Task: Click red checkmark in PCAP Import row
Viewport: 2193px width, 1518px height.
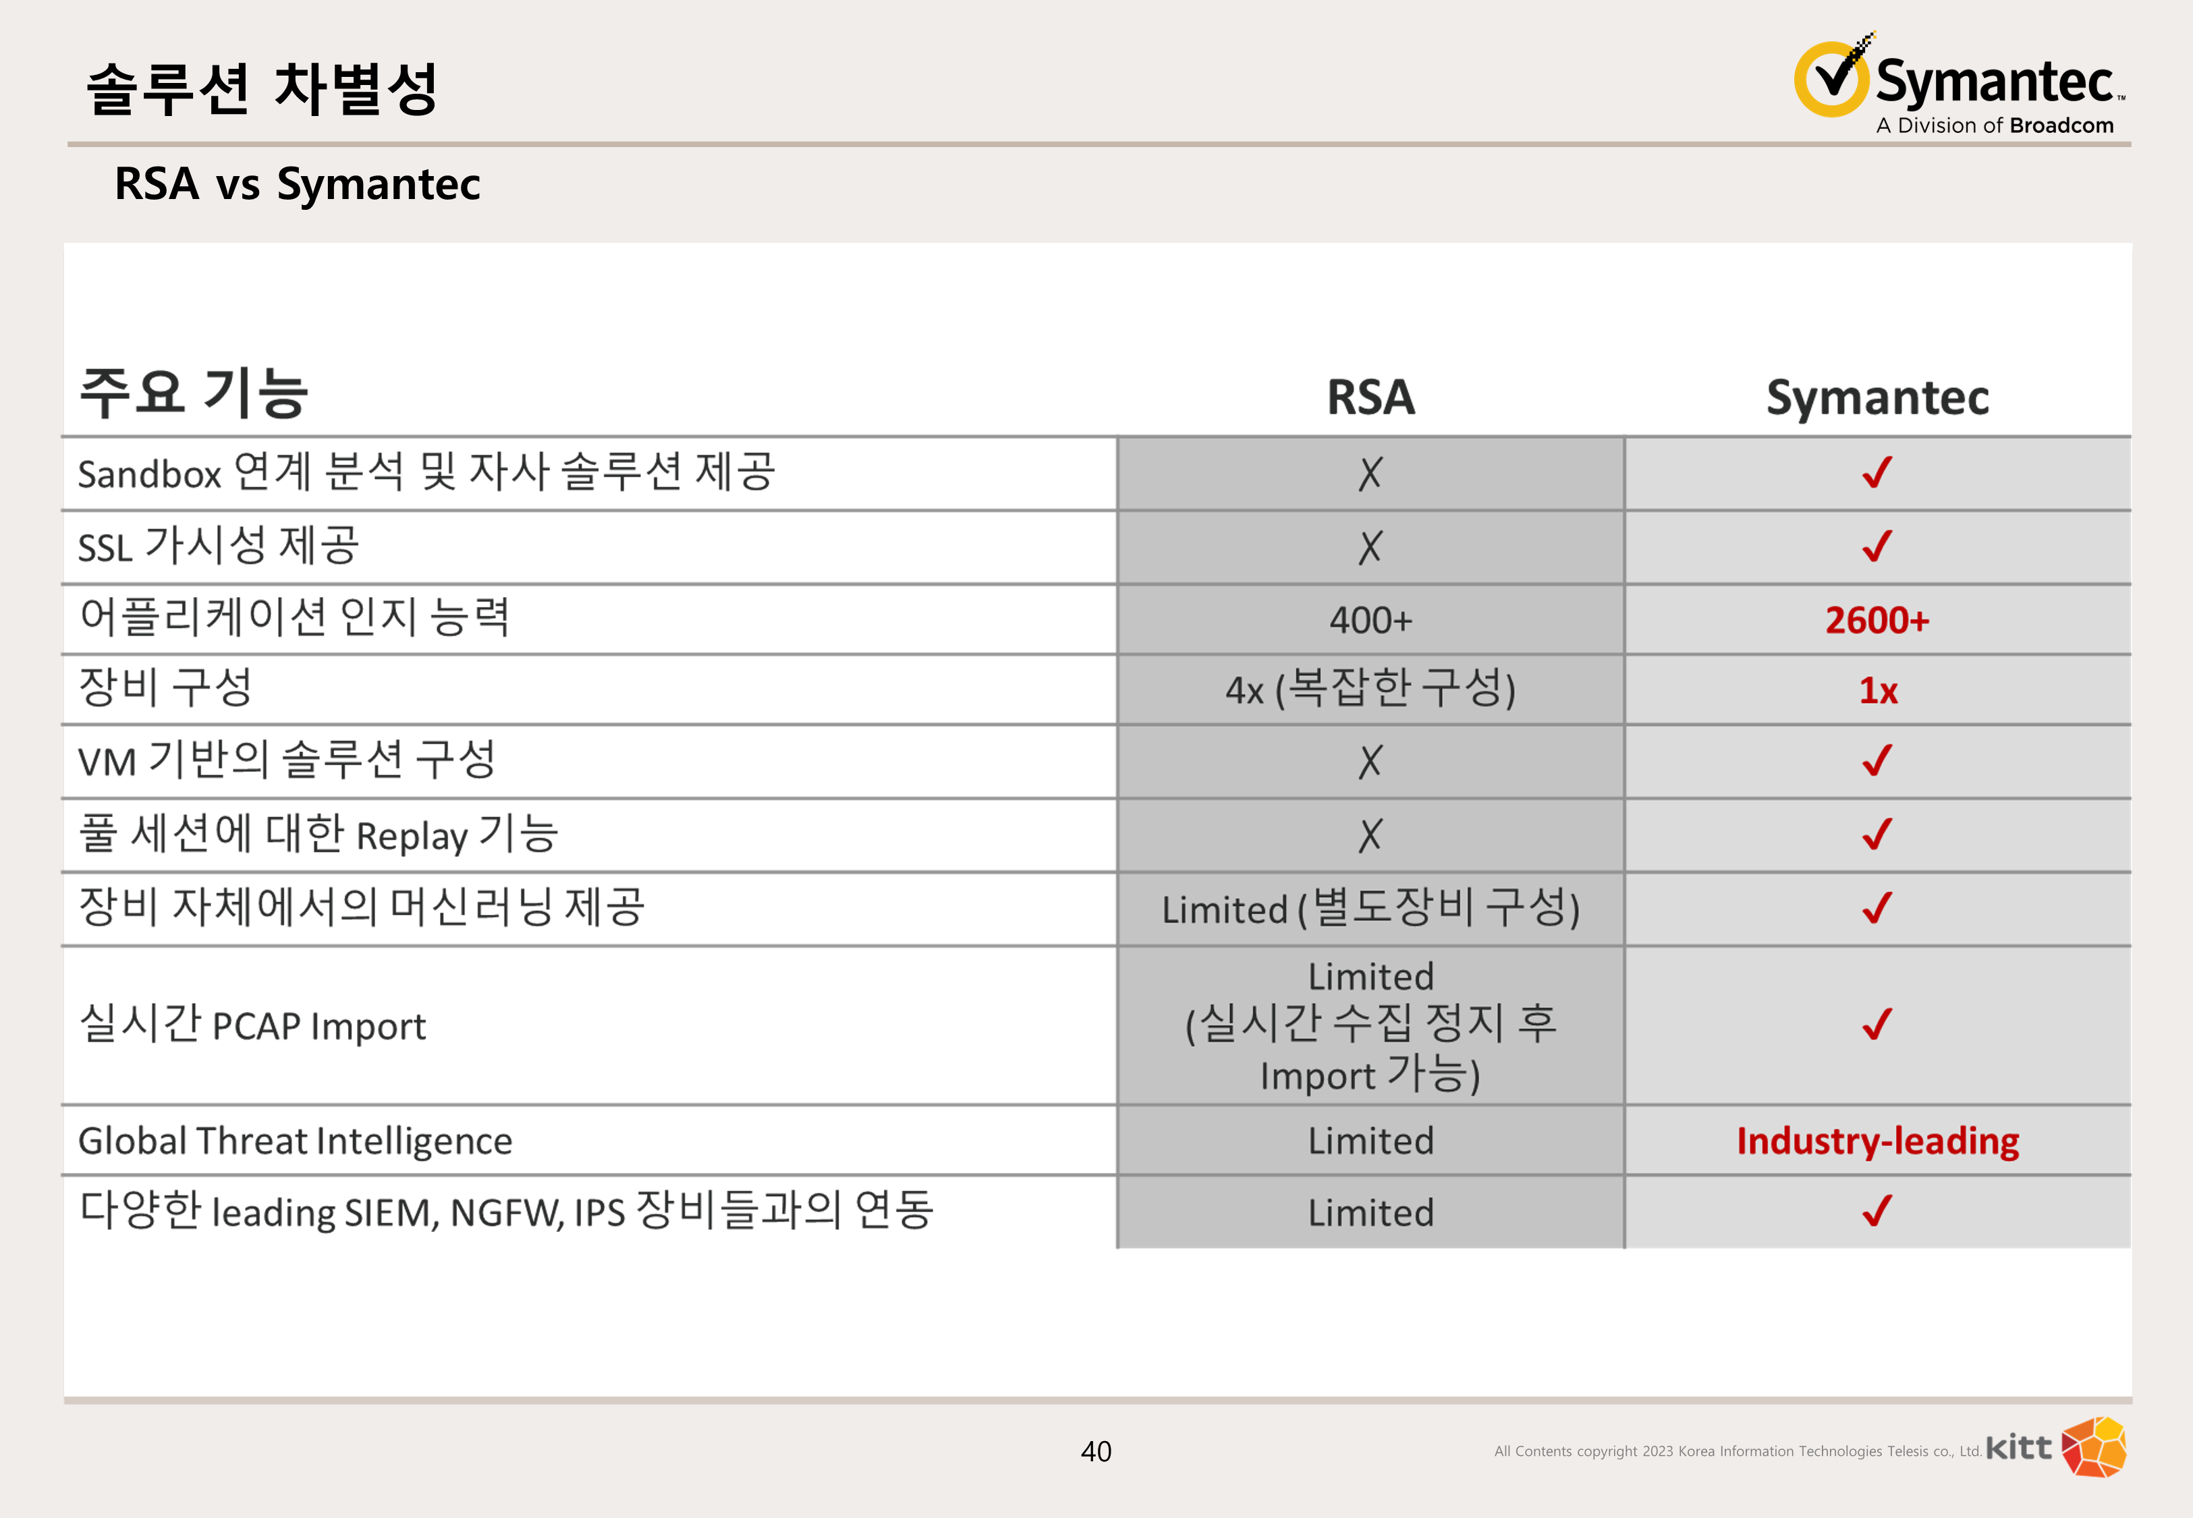Action: coord(1877,1025)
